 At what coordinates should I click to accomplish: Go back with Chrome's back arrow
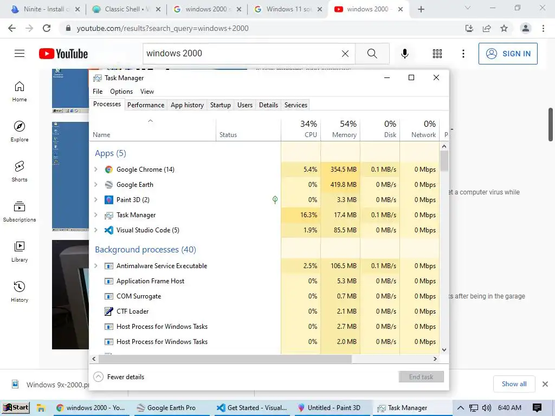coord(12,28)
